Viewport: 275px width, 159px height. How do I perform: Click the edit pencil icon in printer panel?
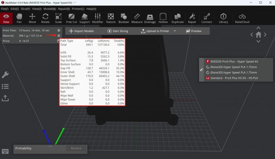(201, 70)
